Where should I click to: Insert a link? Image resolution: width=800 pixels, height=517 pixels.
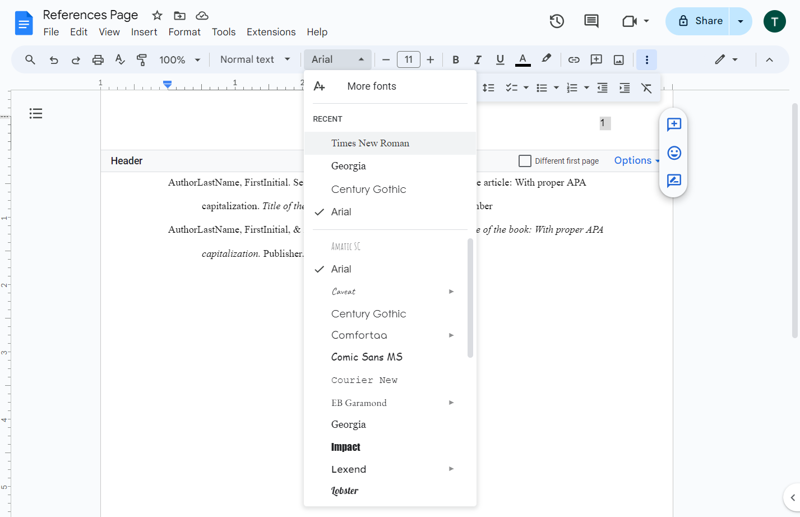[x=574, y=59]
